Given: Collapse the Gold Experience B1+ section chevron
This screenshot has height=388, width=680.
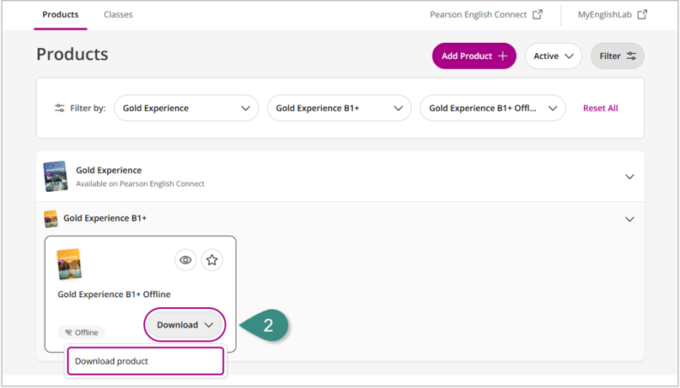Looking at the screenshot, I should 629,219.
